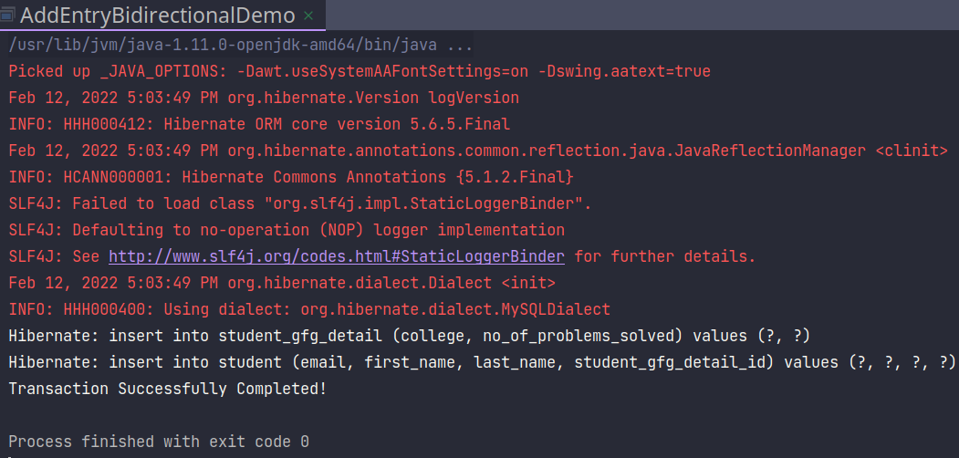This screenshot has height=458, width=959.
Task: Close the AddEntryBidirectionalDemo run tab
Action: click(308, 16)
